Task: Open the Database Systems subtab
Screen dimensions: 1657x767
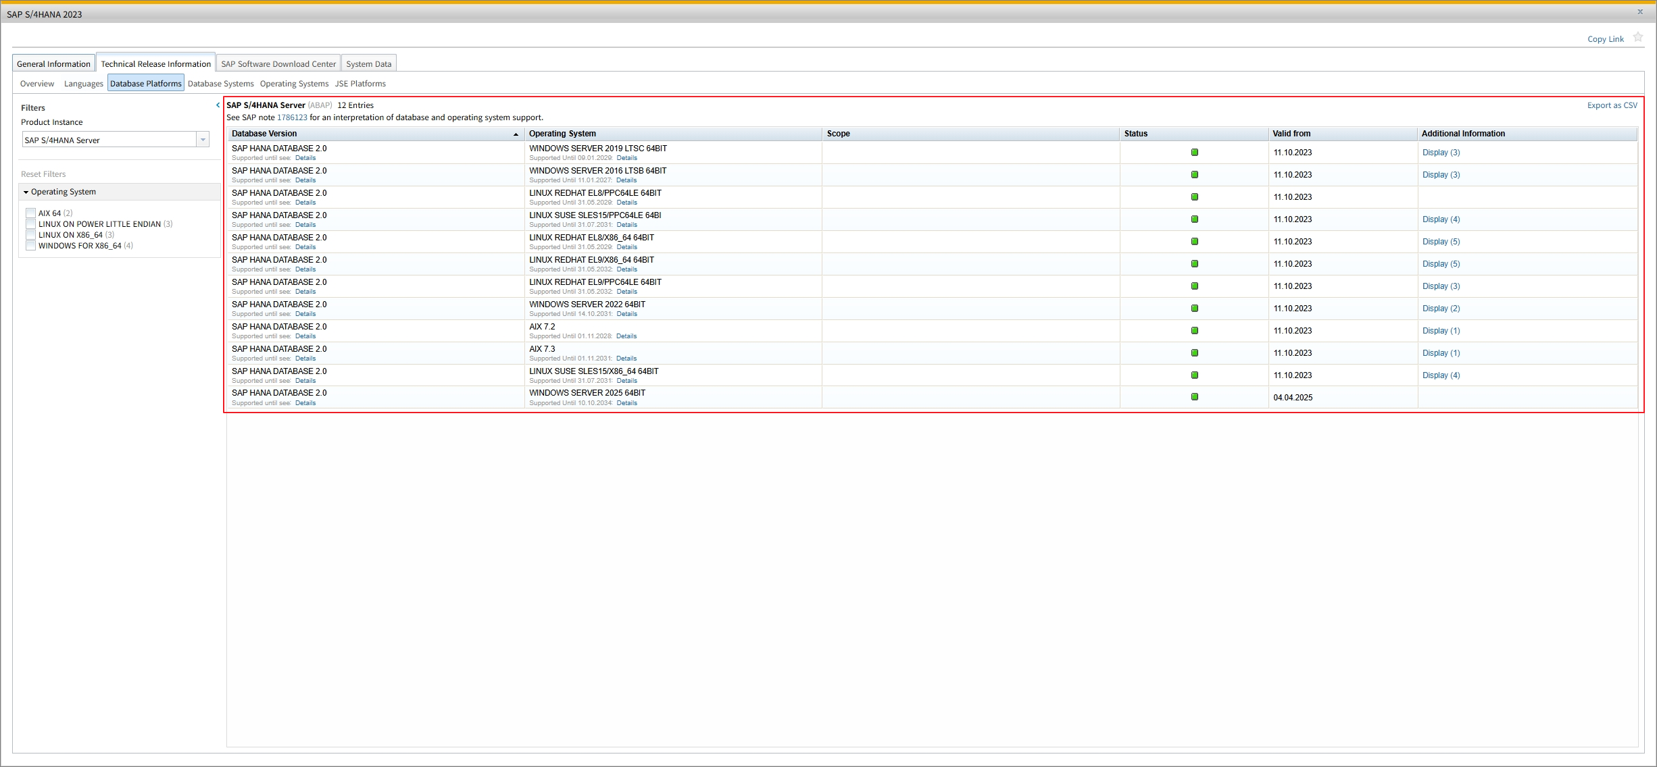Action: point(221,84)
